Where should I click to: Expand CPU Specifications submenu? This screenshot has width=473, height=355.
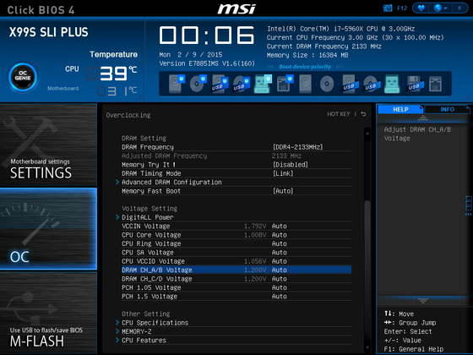(x=155, y=323)
